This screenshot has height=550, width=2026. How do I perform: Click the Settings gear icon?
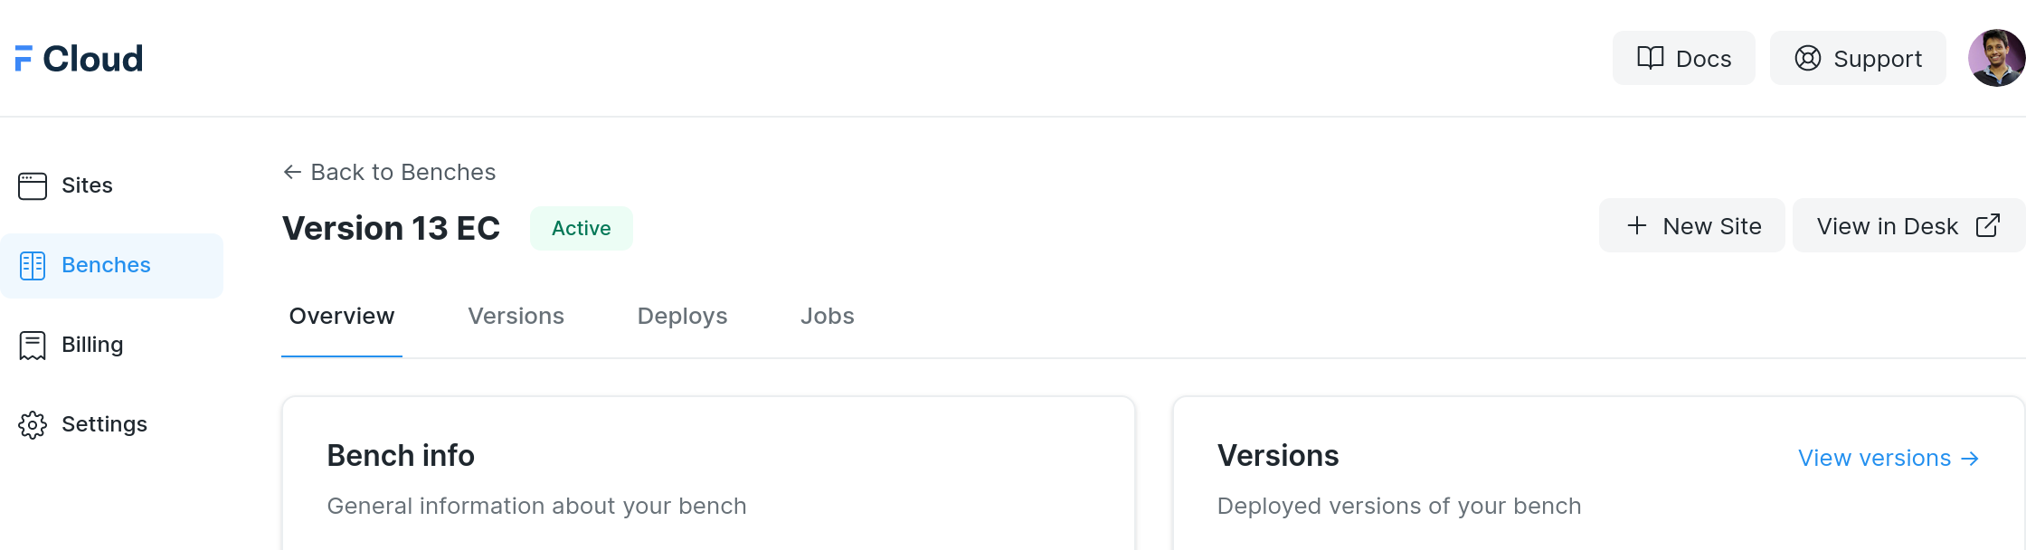pyautogui.click(x=33, y=424)
